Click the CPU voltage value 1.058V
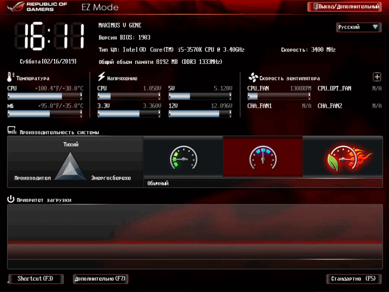Screen dimensions: 389x292 click(x=152, y=88)
